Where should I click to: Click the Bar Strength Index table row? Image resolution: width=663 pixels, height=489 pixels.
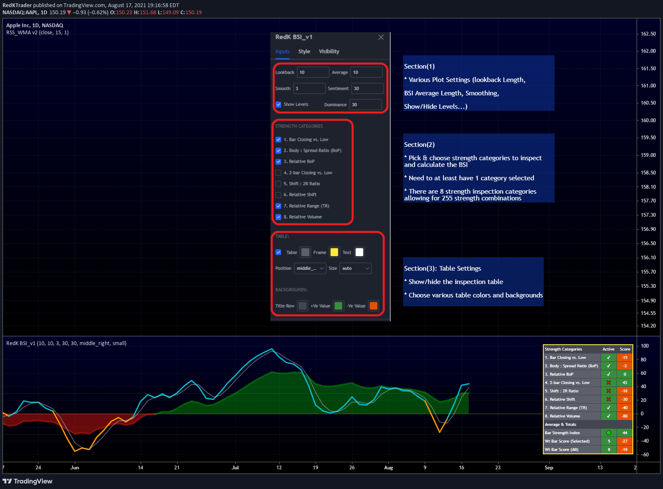point(588,433)
